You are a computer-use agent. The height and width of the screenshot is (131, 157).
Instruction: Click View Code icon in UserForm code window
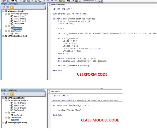coord(4,7)
